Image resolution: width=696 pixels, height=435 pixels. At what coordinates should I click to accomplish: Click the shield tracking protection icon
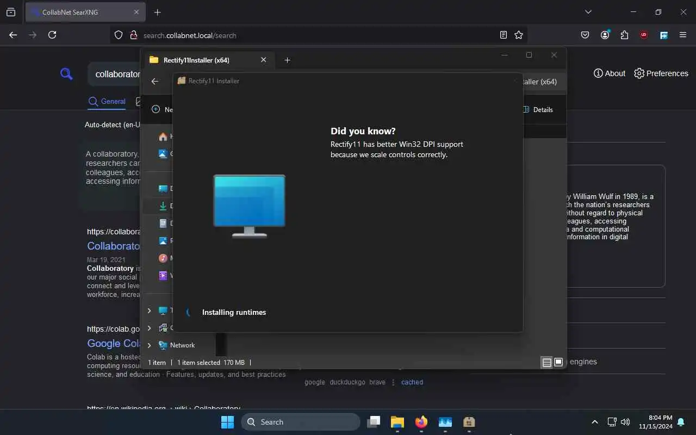pyautogui.click(x=119, y=35)
